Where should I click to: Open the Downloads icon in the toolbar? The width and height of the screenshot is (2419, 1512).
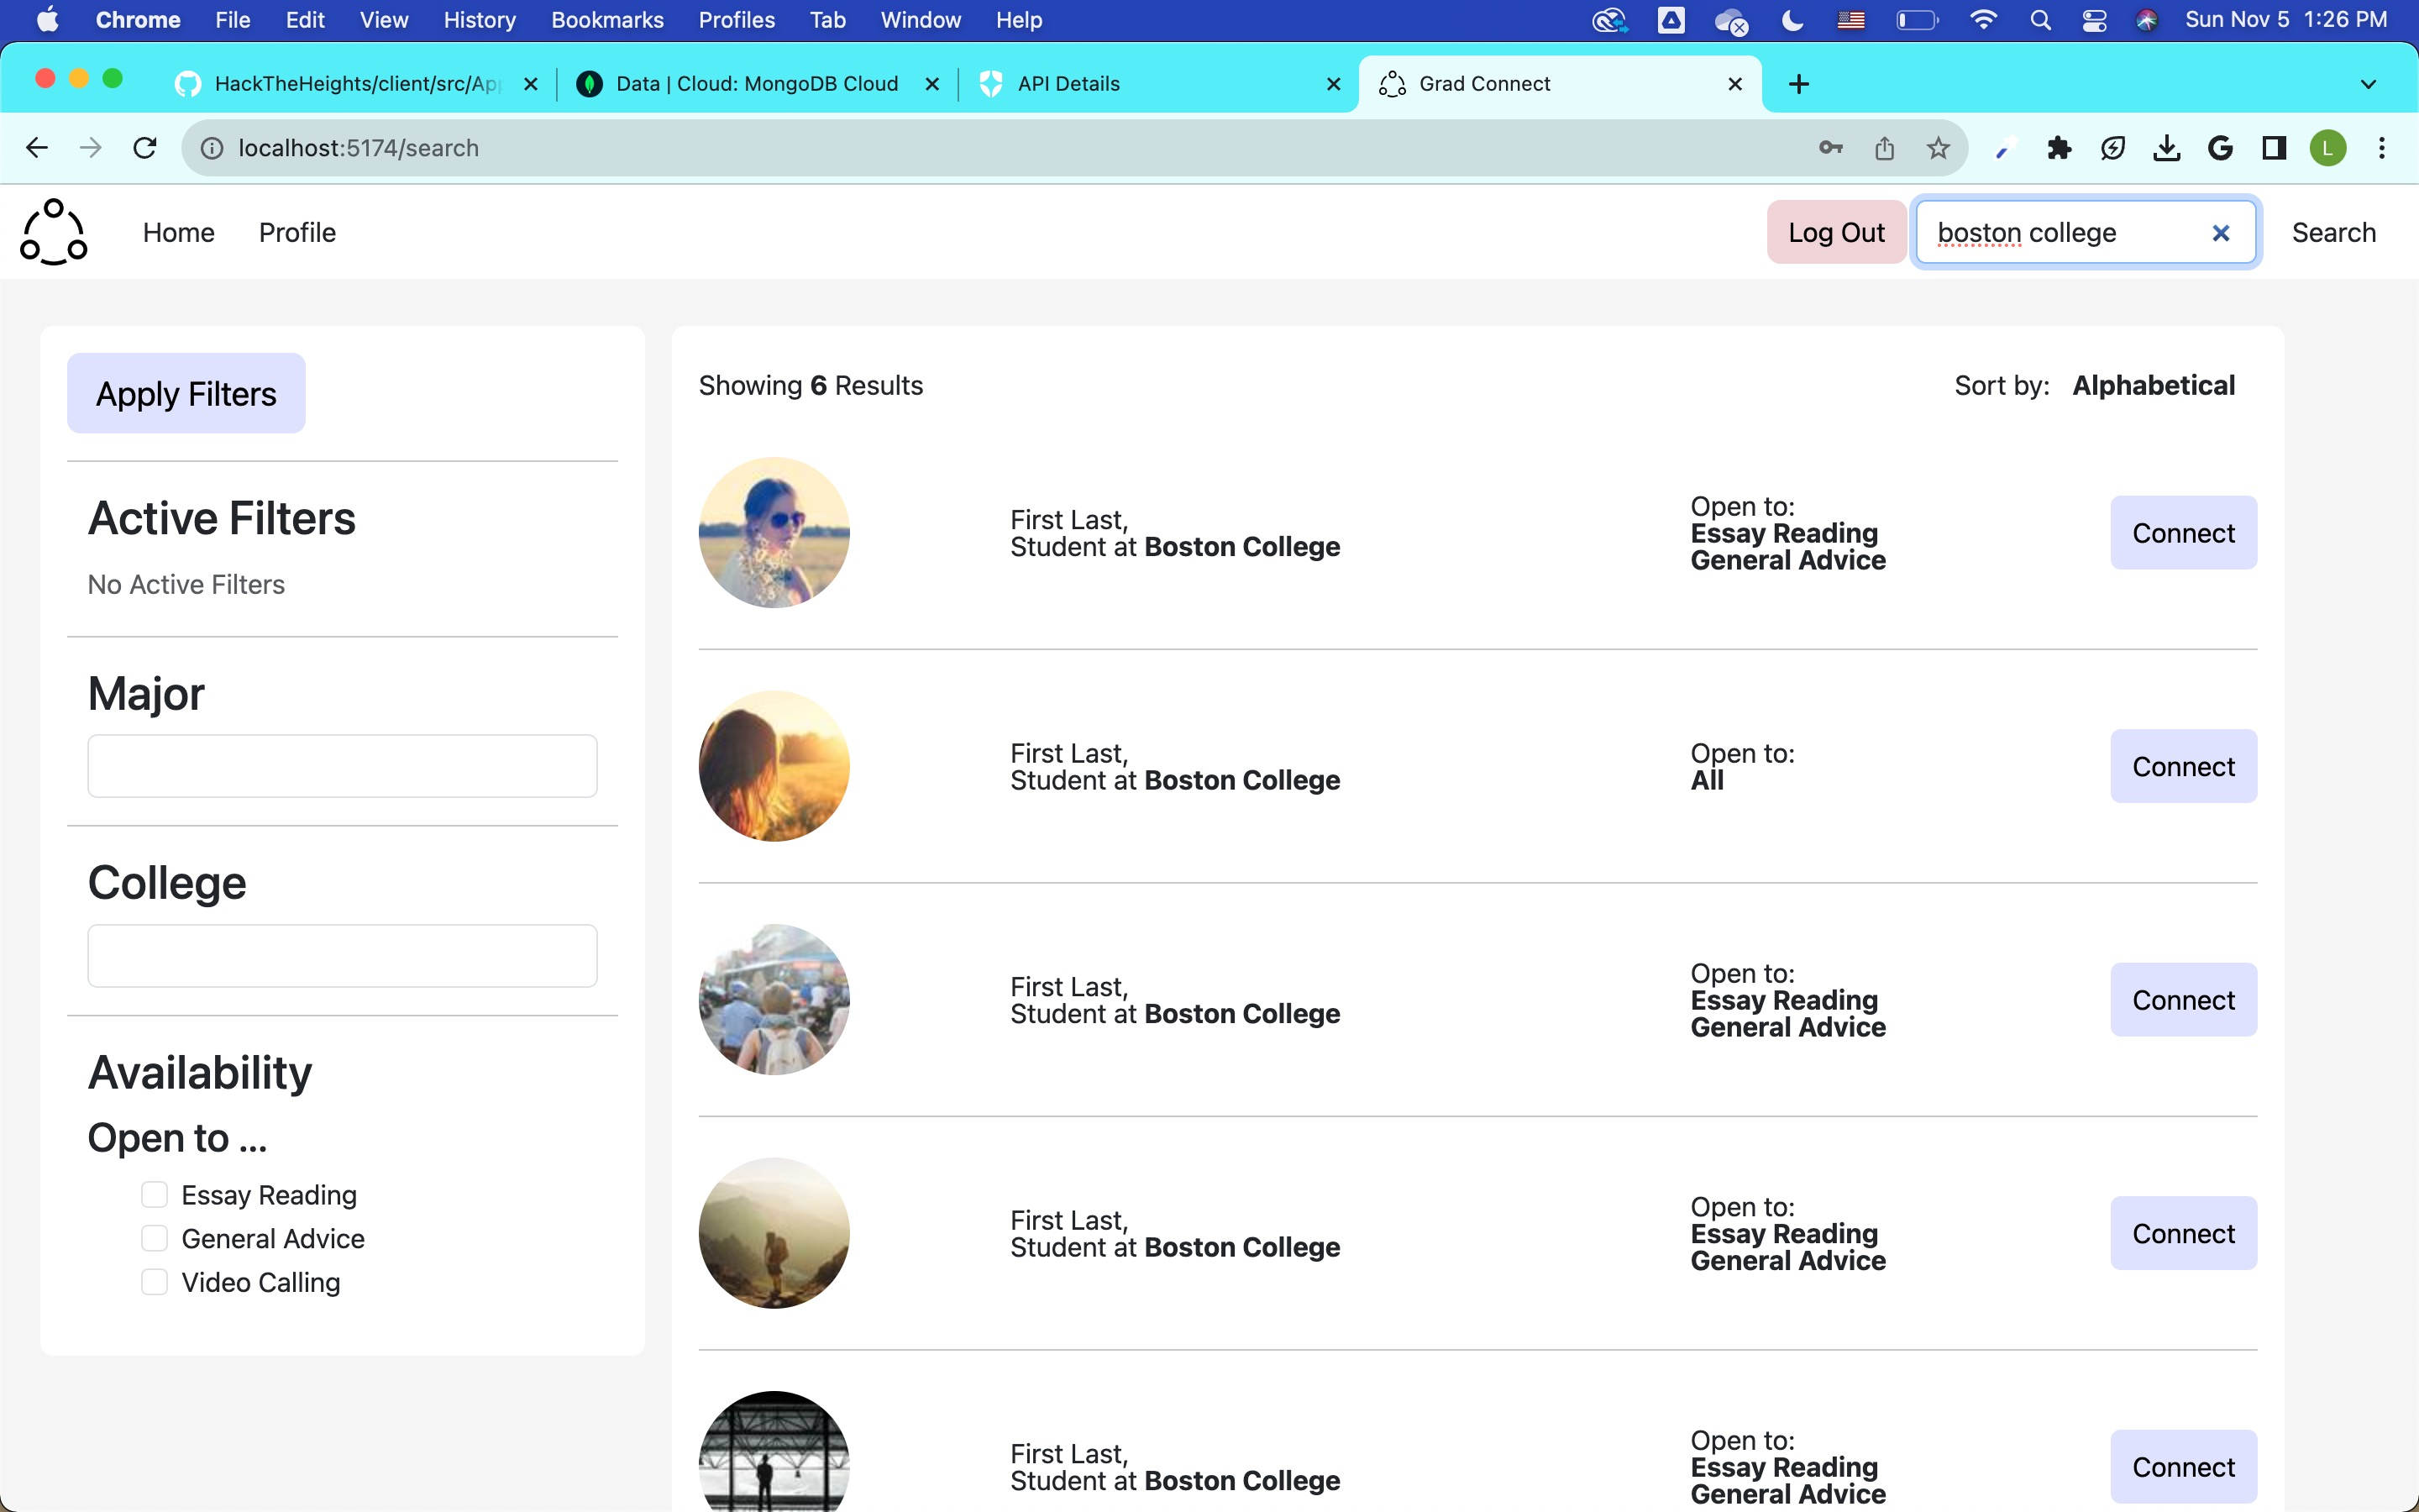pos(2165,147)
